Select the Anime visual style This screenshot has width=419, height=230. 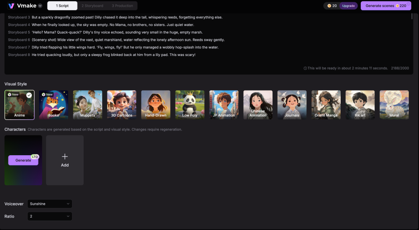tap(19, 105)
